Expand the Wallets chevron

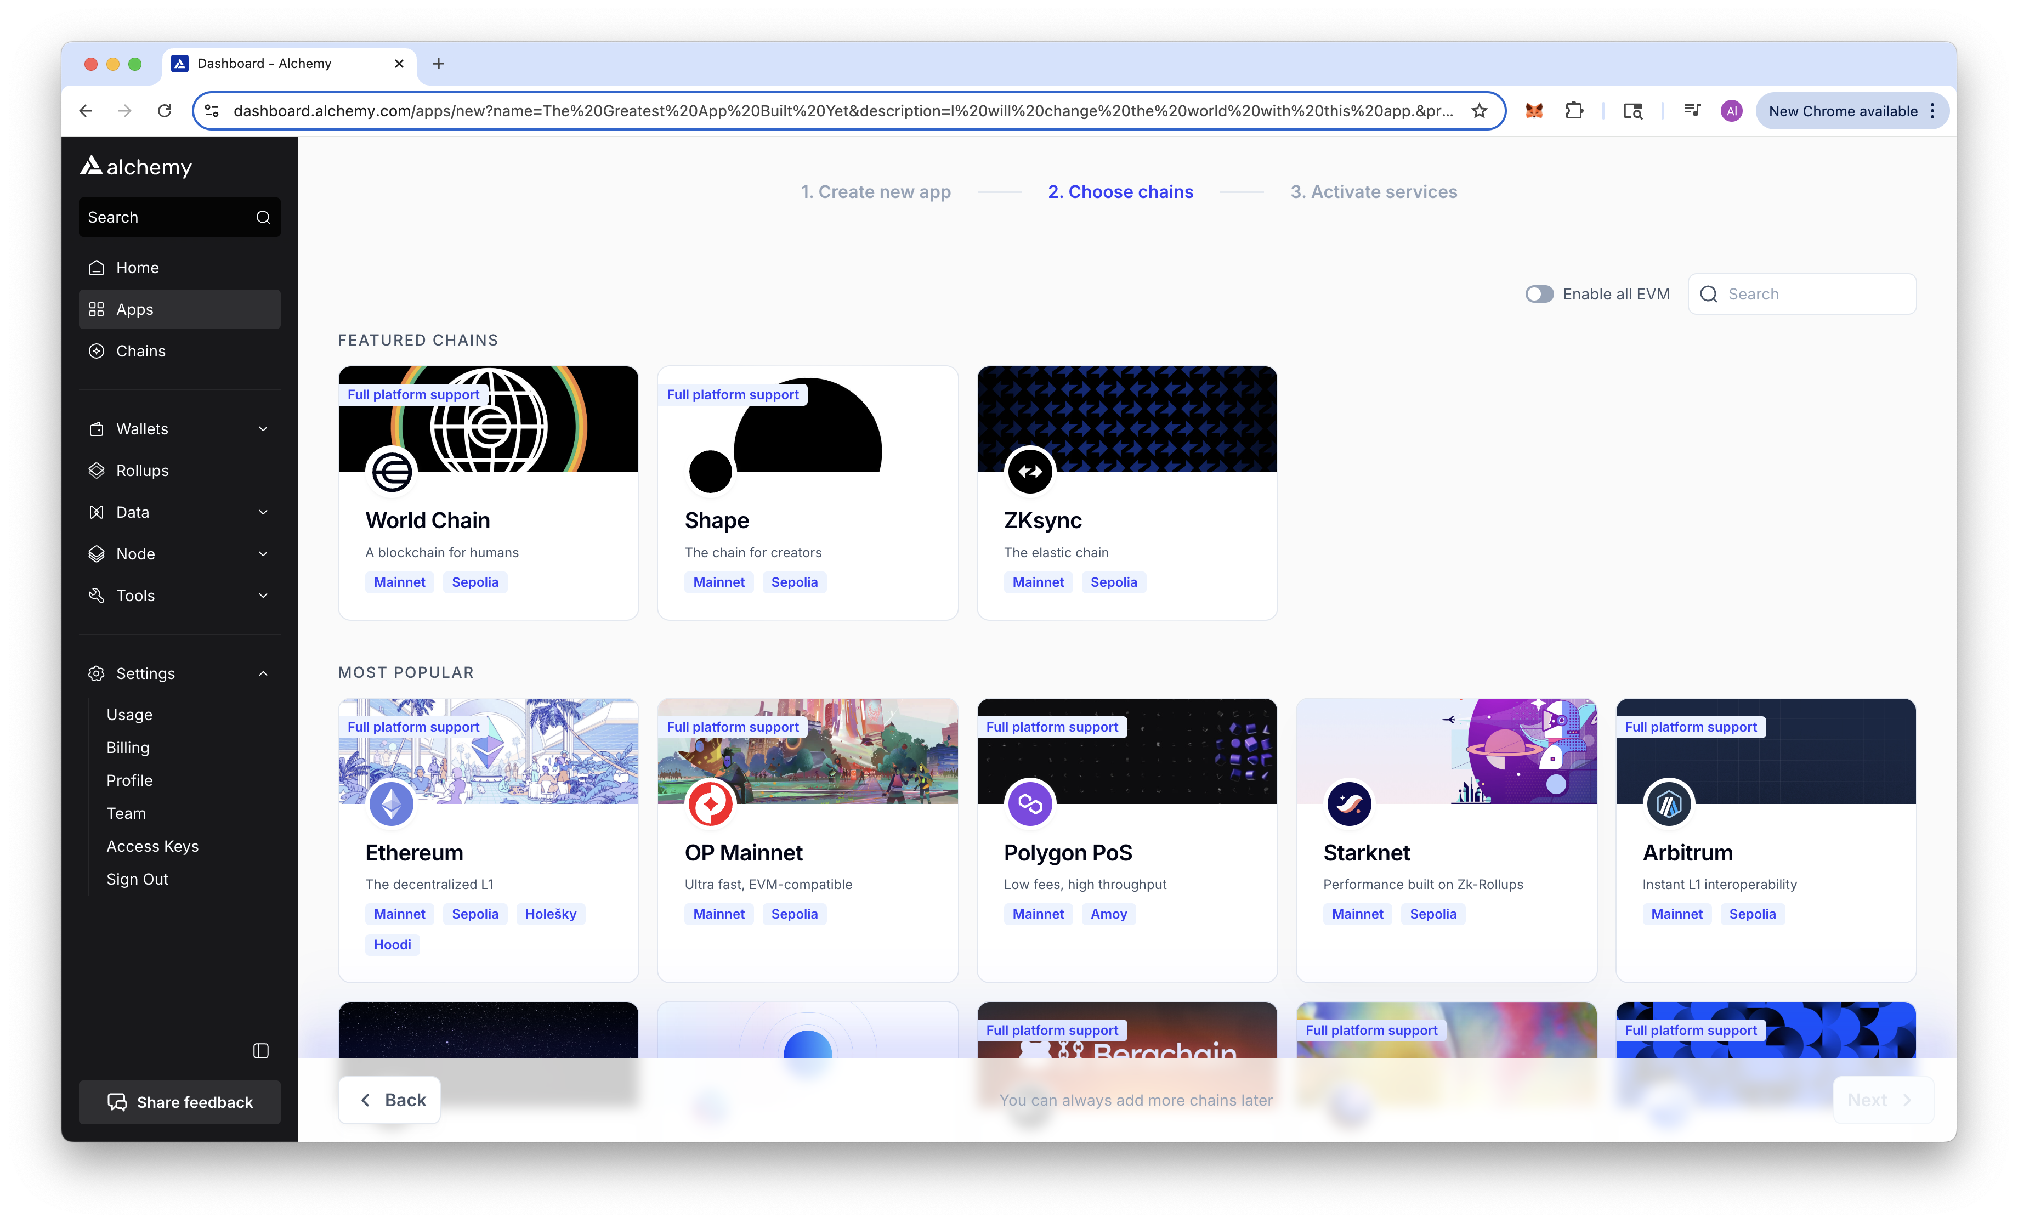point(263,429)
